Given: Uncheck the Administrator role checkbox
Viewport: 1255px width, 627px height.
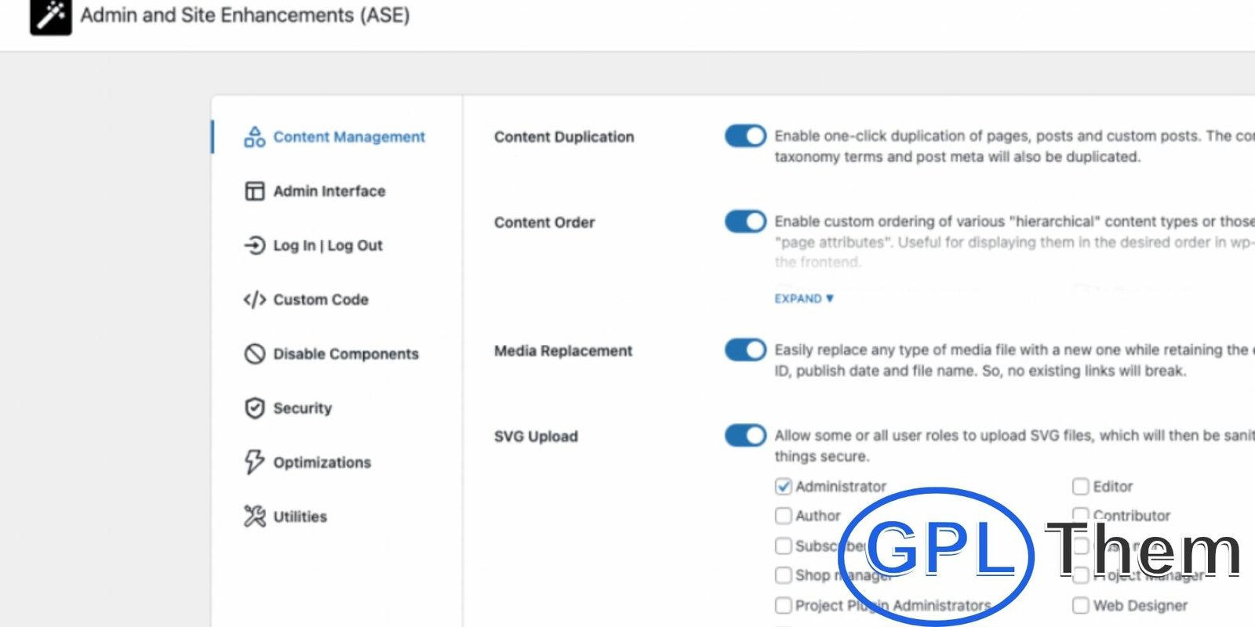Looking at the screenshot, I should (783, 487).
